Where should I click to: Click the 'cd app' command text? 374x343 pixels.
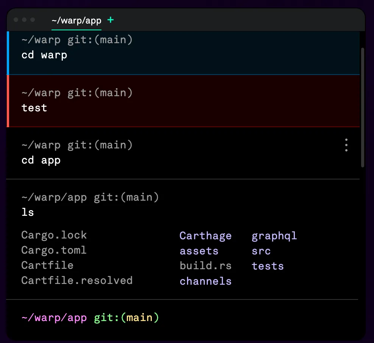pos(41,160)
